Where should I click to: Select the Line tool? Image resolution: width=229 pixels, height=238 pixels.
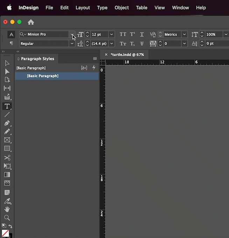7,114
